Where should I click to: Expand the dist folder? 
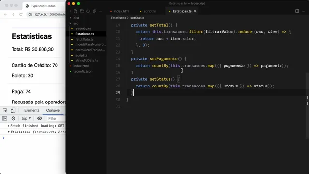point(76,18)
